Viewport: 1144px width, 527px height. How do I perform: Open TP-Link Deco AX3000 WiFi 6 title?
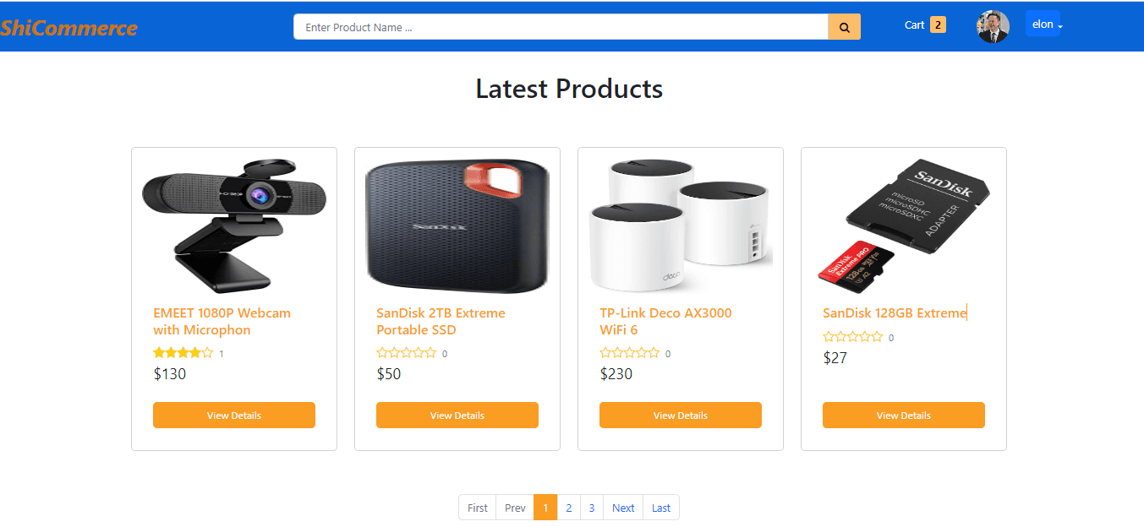pos(665,321)
